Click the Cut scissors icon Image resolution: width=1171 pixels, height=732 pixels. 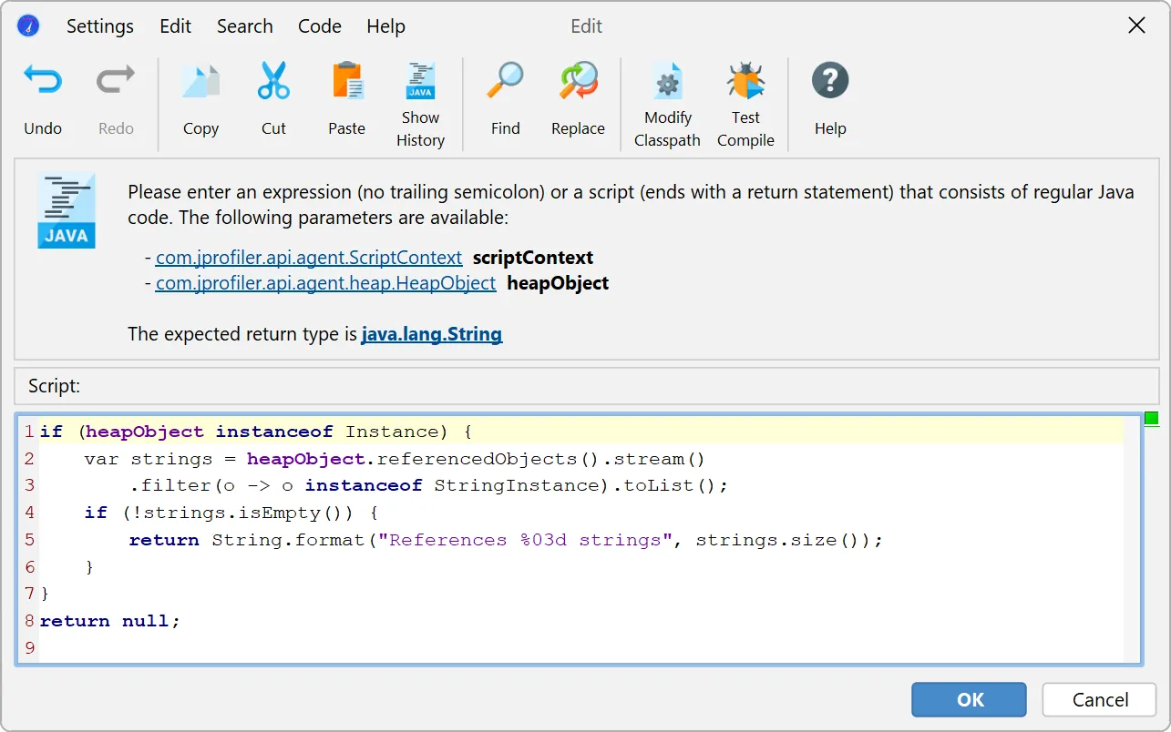(x=273, y=81)
